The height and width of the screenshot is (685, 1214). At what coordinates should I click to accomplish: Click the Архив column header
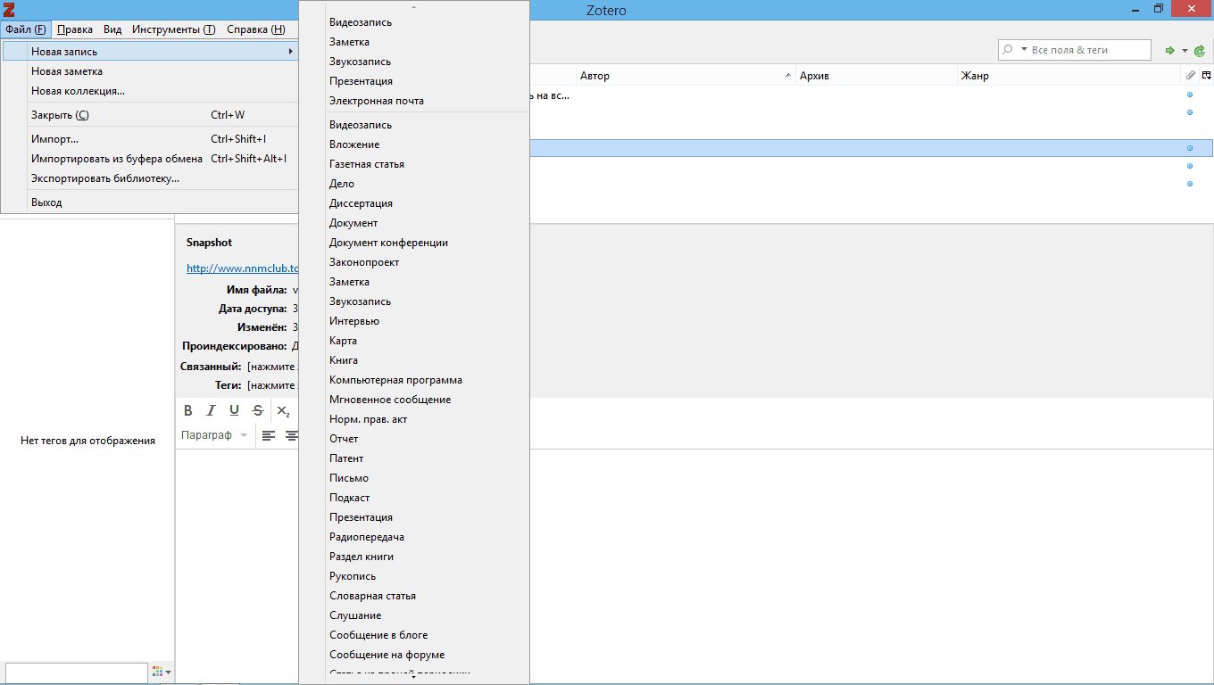[877, 76]
